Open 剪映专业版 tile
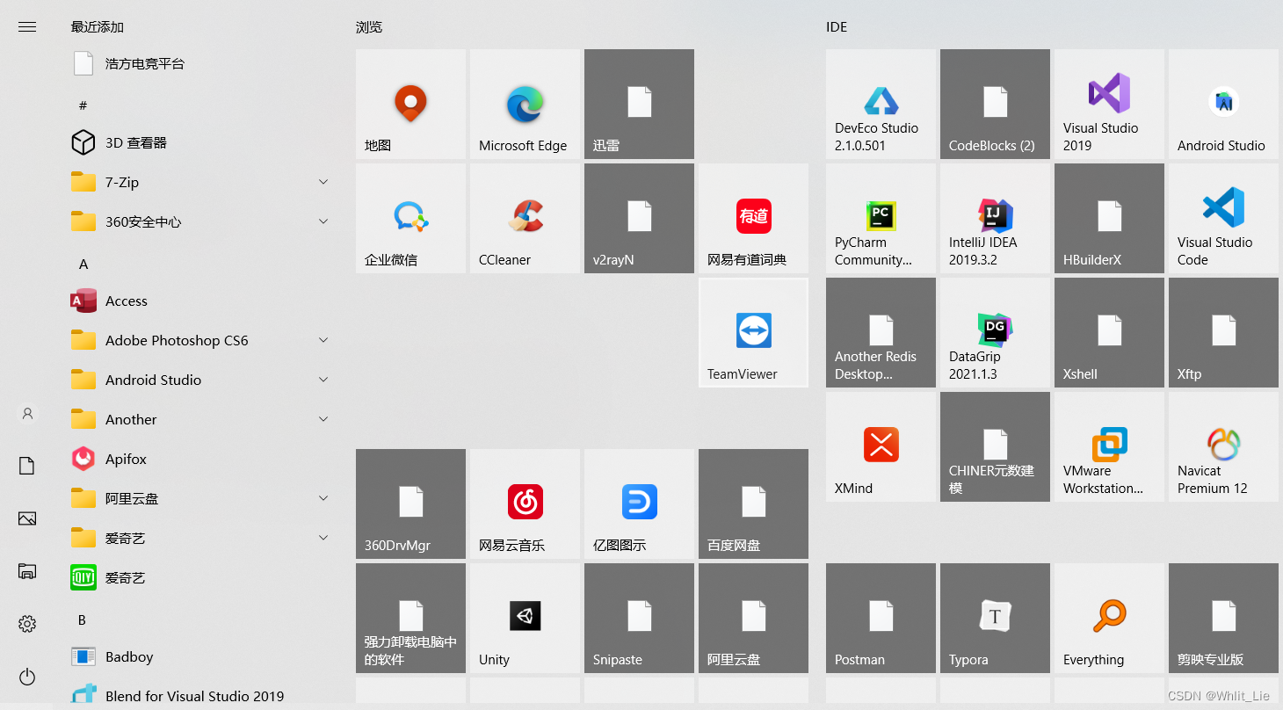The height and width of the screenshot is (710, 1283). (1223, 618)
